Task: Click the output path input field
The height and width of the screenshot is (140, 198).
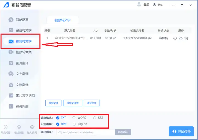Action: point(86,132)
